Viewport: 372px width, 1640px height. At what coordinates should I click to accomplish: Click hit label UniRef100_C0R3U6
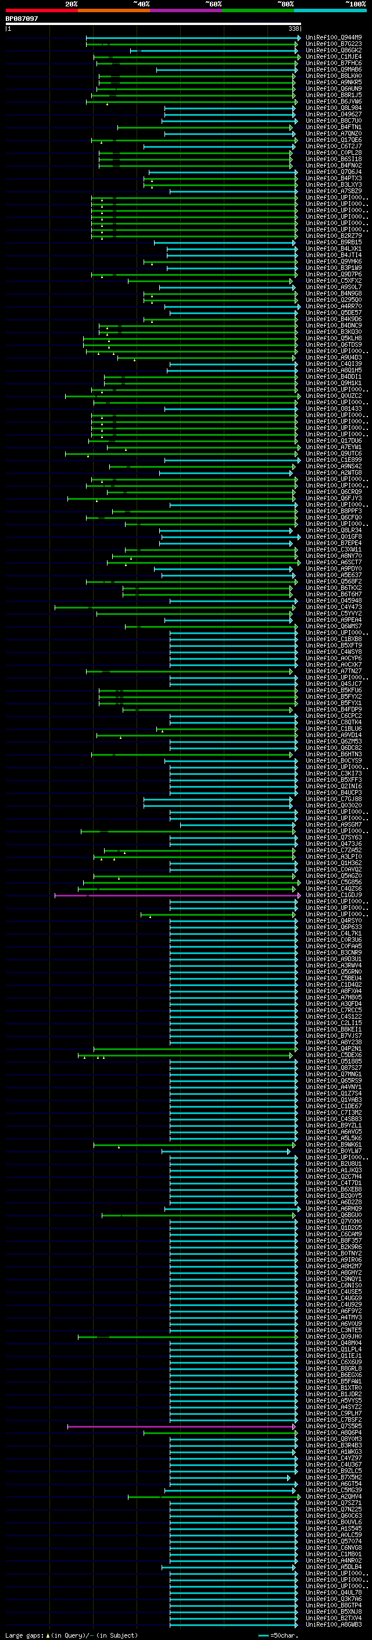pos(334,939)
